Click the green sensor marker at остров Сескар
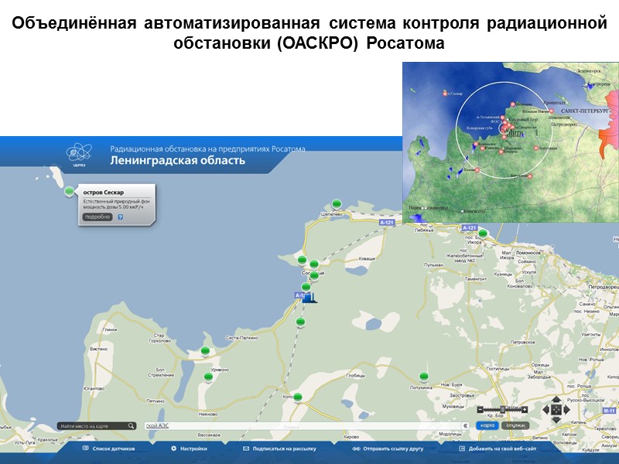 pos(69,191)
